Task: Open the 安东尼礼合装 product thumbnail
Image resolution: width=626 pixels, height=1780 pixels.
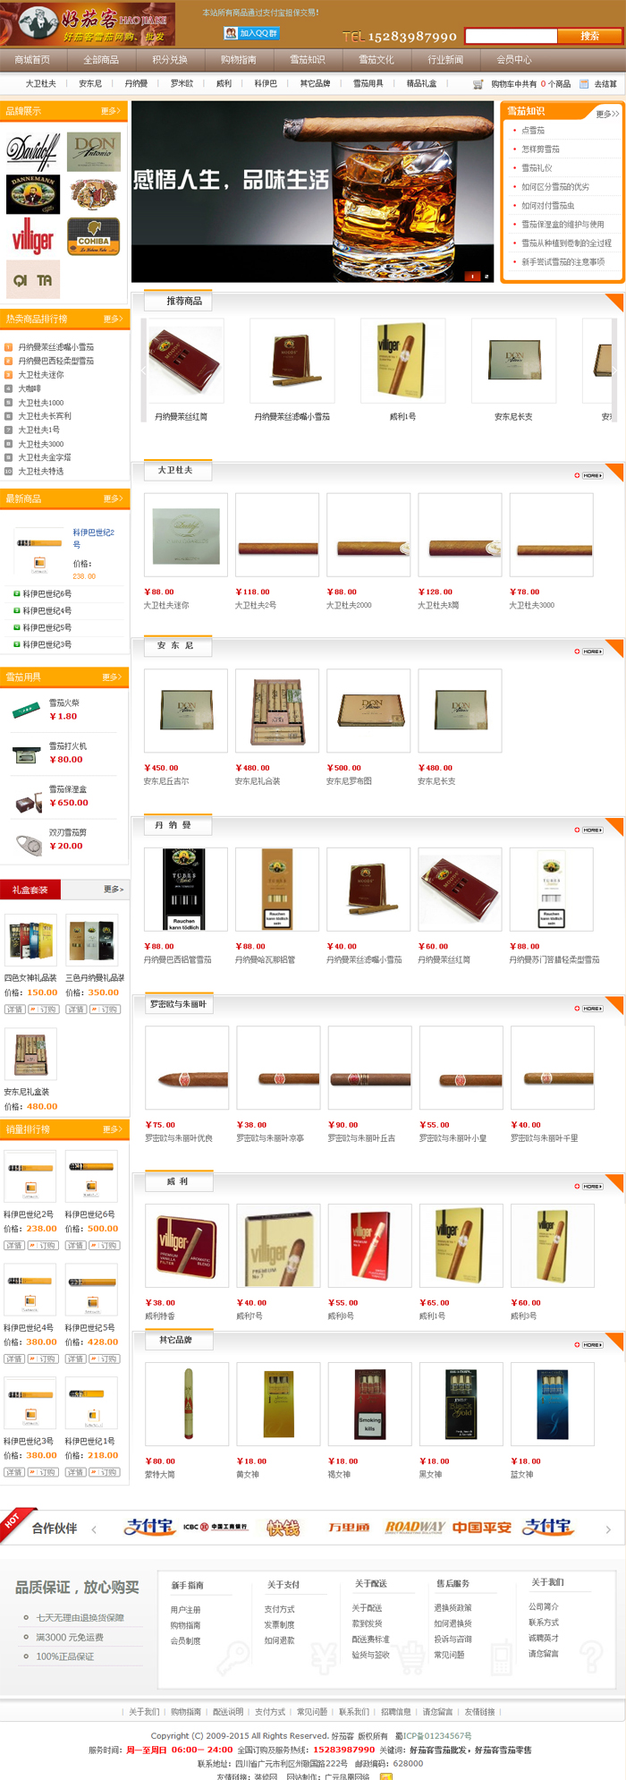Action: click(x=277, y=711)
